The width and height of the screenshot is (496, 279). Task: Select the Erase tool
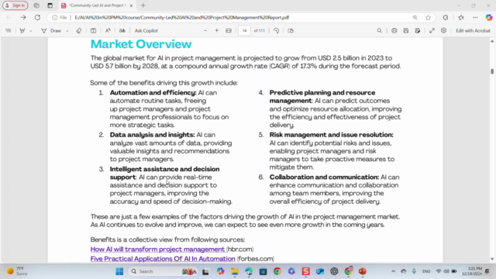click(x=79, y=31)
